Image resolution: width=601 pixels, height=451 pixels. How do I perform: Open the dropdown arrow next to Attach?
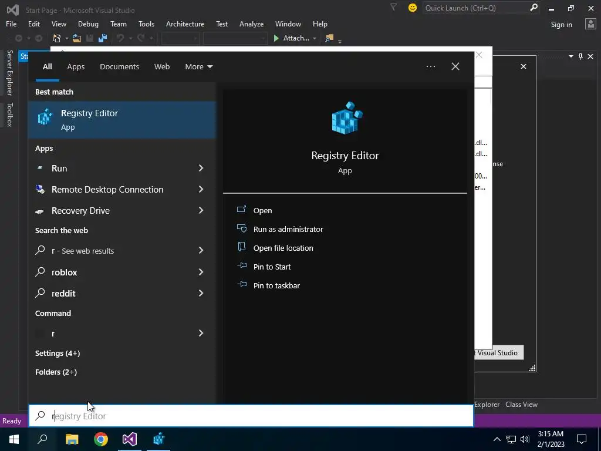[x=315, y=38]
